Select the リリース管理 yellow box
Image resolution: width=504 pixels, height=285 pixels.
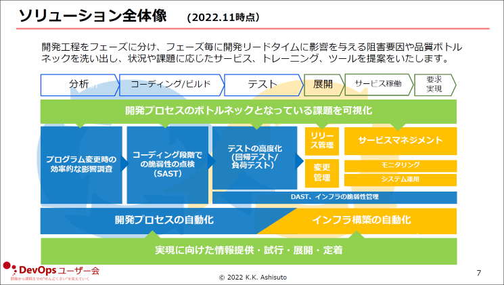point(321,140)
